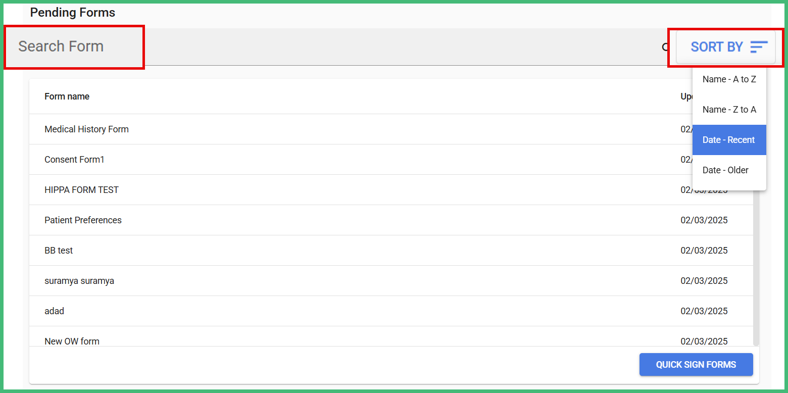The height and width of the screenshot is (393, 788).
Task: Open the Patient Preferences form
Action: pos(83,220)
